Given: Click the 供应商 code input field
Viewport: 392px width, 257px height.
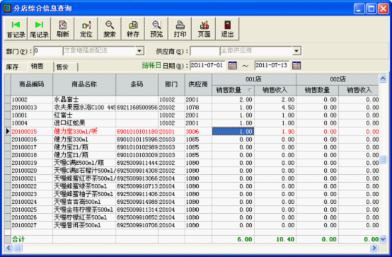Looking at the screenshot, I should [204, 51].
